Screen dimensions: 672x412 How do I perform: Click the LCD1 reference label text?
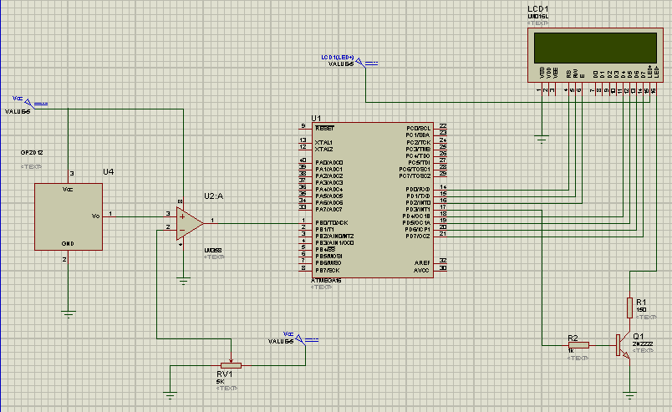(538, 8)
